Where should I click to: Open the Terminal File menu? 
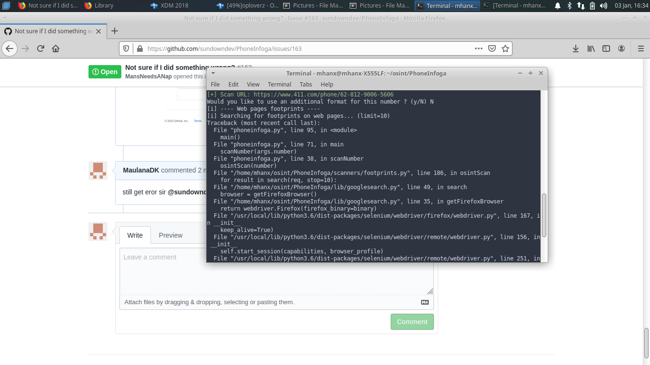click(x=215, y=84)
